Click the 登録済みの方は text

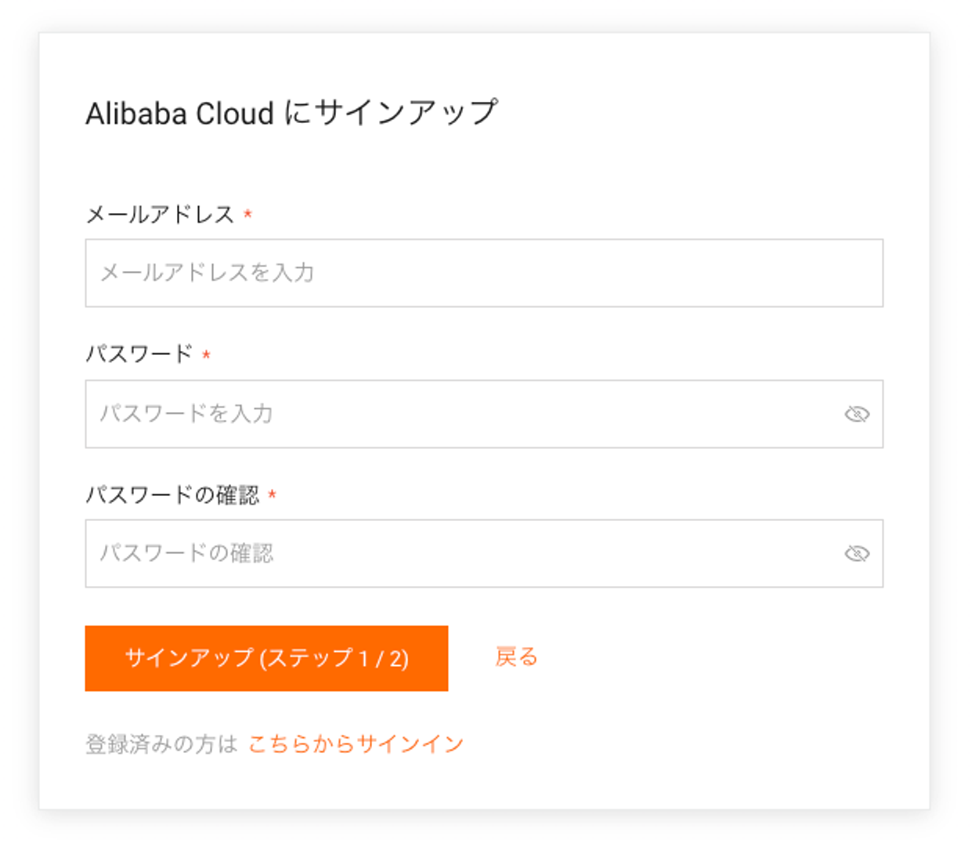(161, 744)
